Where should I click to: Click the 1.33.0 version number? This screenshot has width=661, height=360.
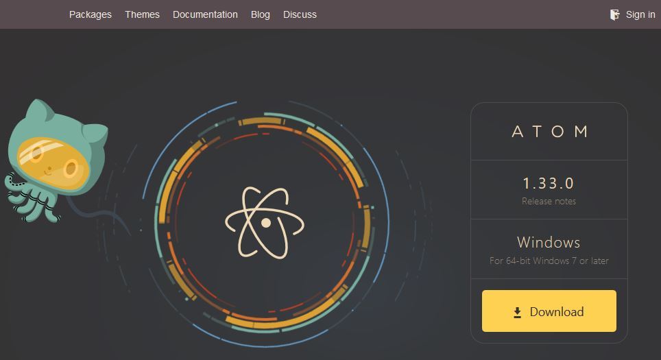click(549, 183)
